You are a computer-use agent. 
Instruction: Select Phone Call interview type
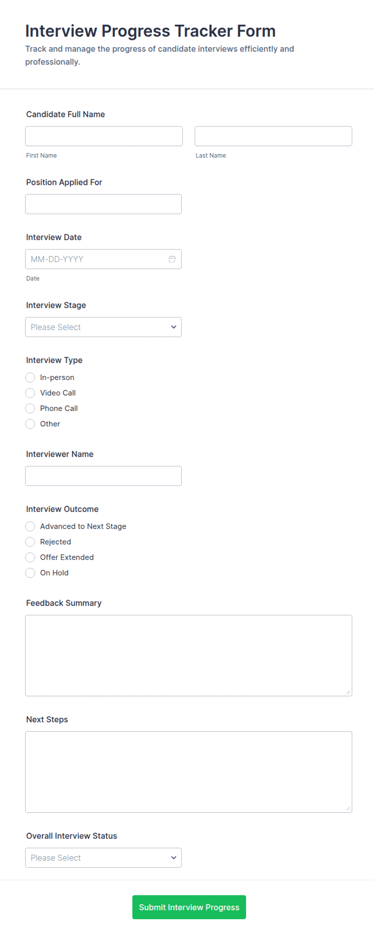(x=30, y=408)
